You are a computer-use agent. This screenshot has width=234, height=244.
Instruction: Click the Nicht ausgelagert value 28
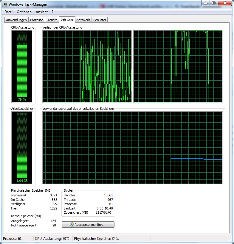[54, 225]
